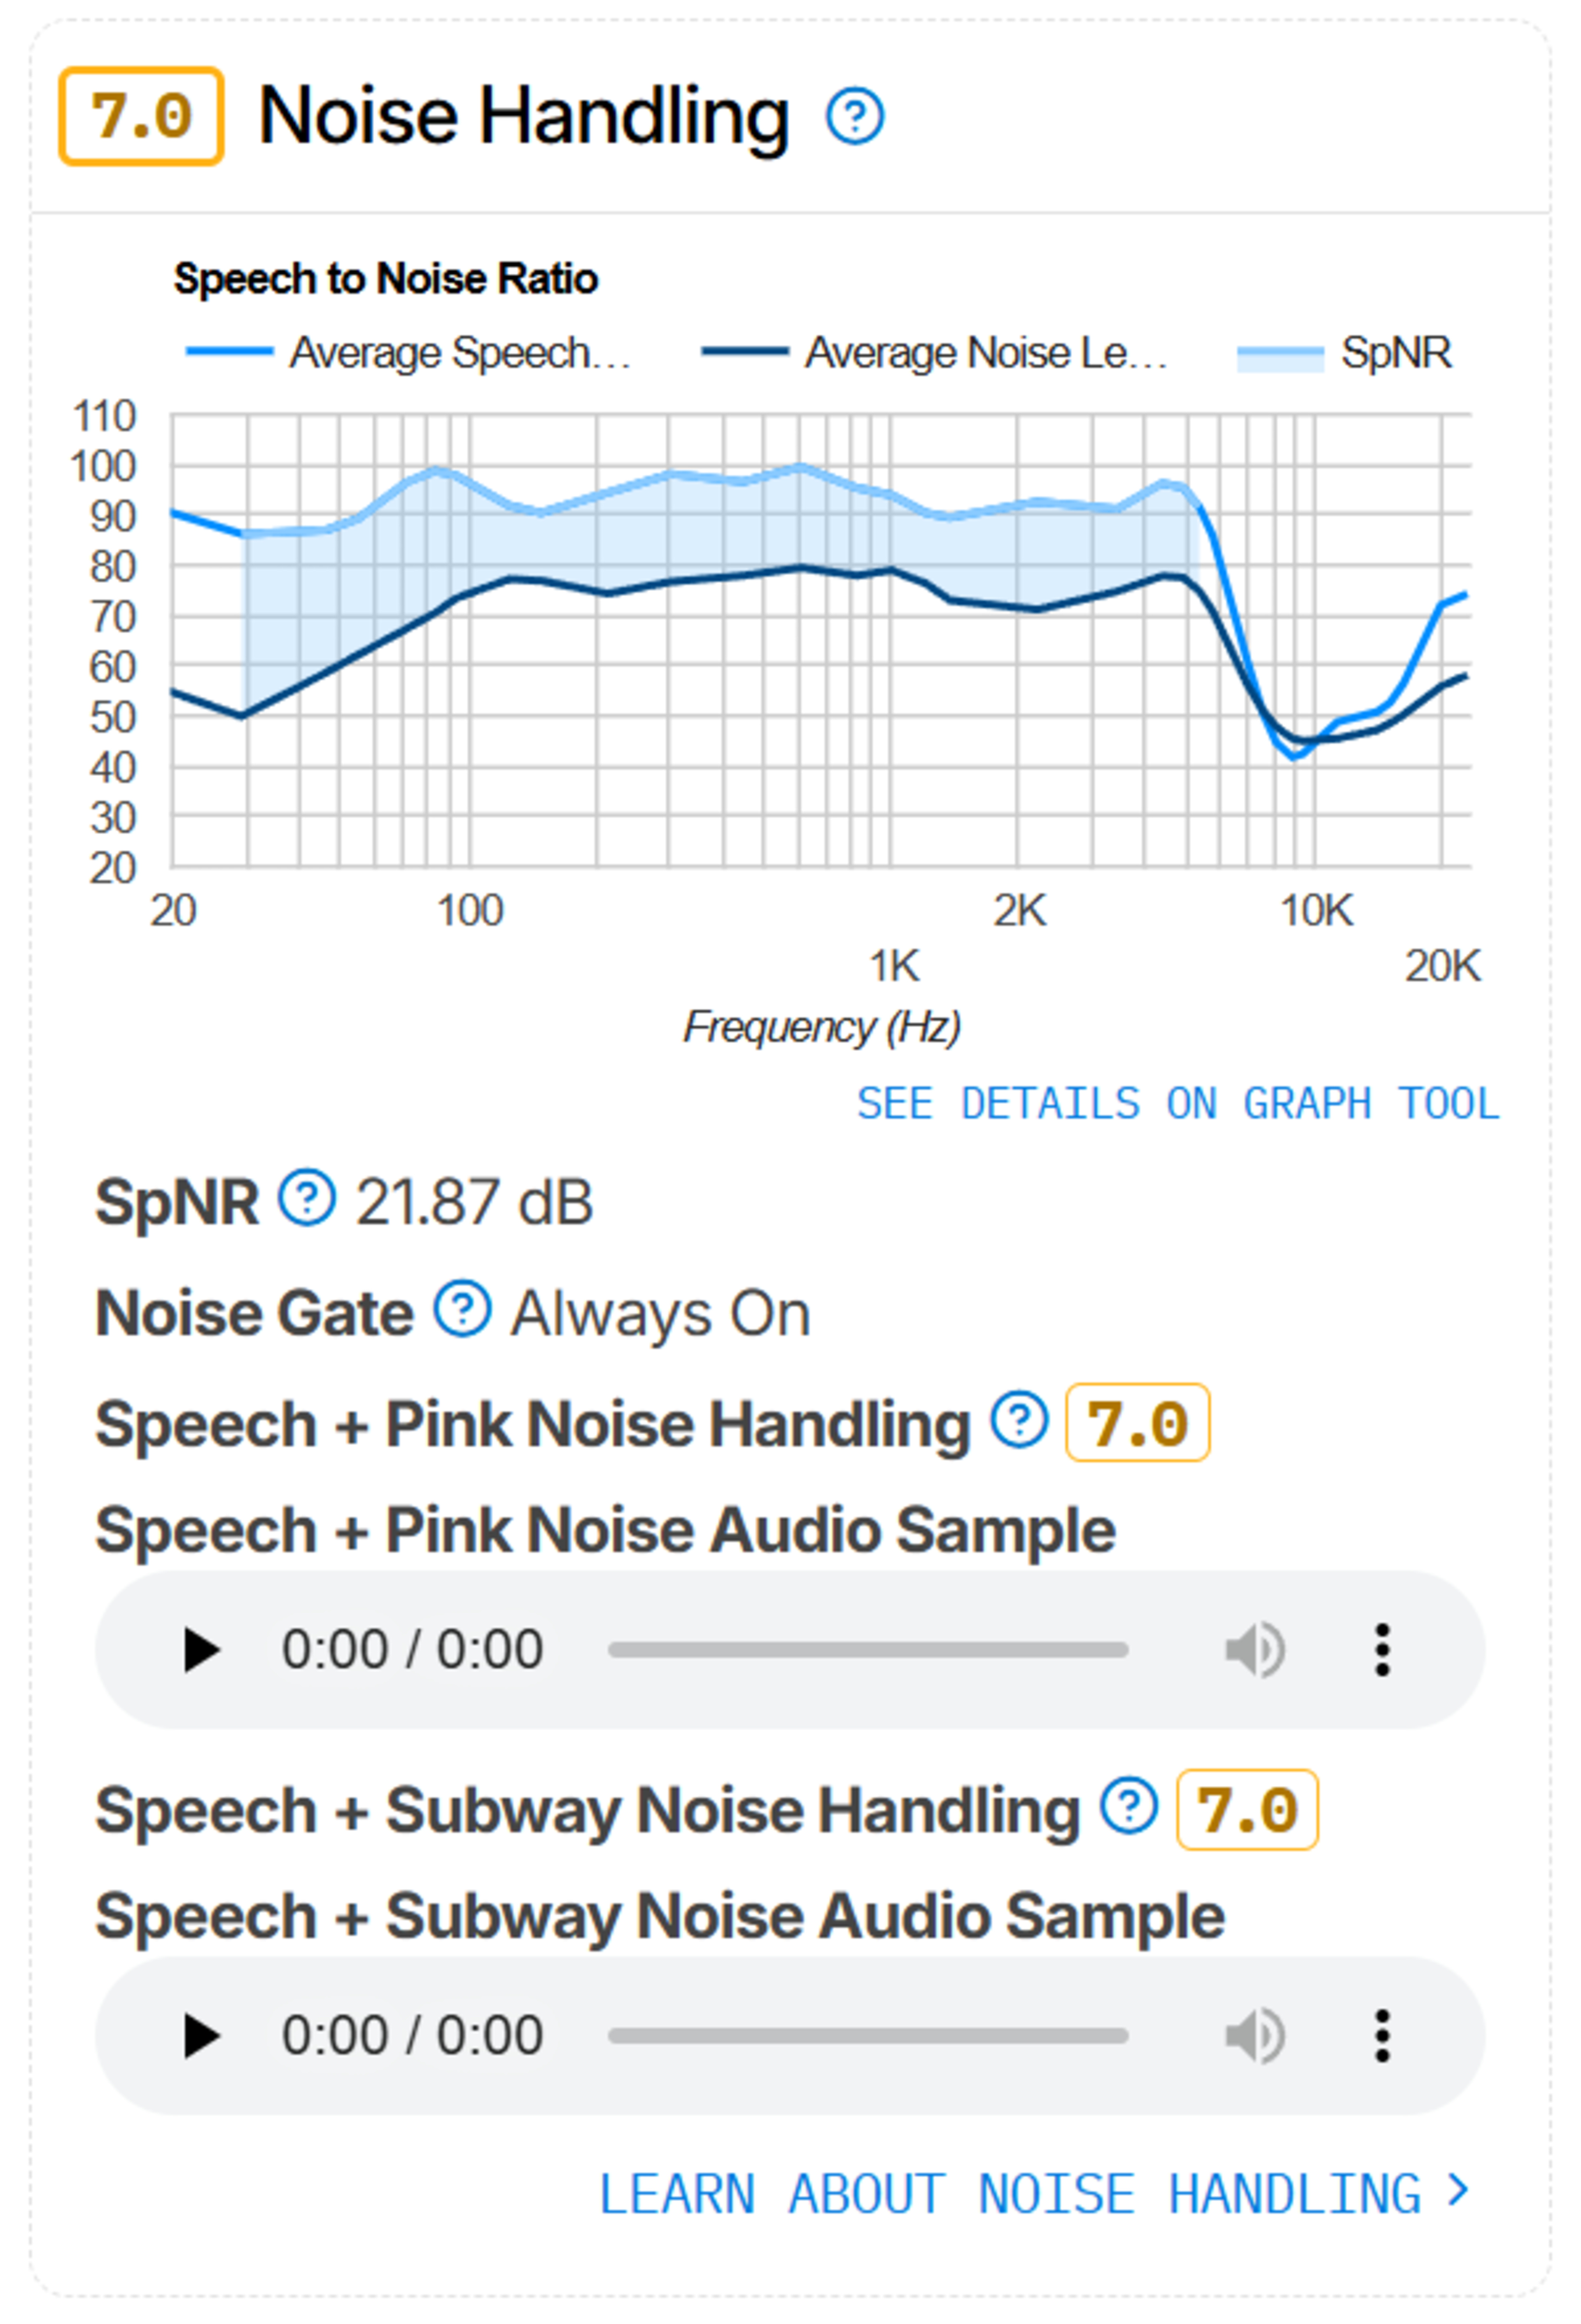Open the Noise Gate help icon

[462, 1309]
